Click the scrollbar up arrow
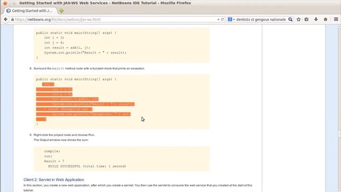Viewport: 341px width, 192px height. point(339,27)
